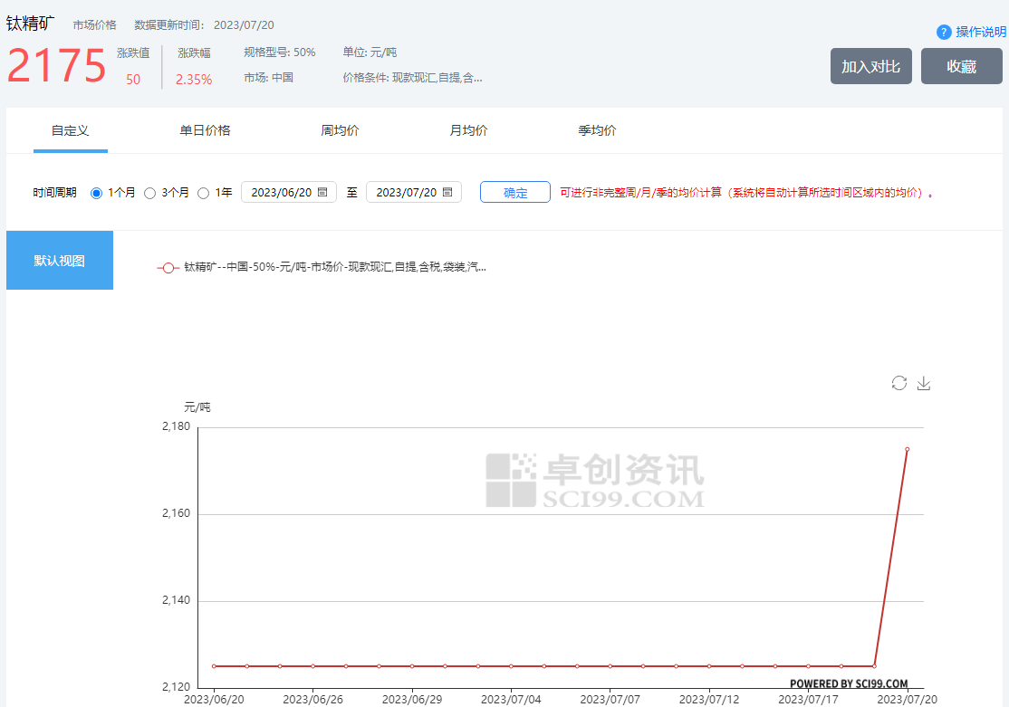The width and height of the screenshot is (1009, 707).
Task: Click the 2023/07/20 peak data point
Action: point(907,449)
